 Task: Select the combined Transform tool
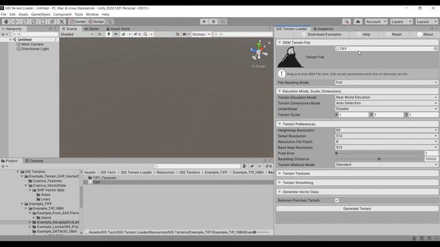[x=52, y=21]
